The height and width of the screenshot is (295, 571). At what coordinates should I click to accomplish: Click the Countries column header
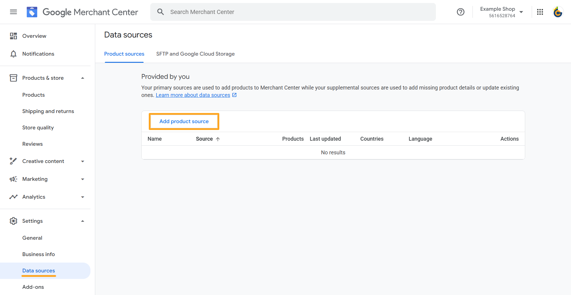pyautogui.click(x=372, y=139)
